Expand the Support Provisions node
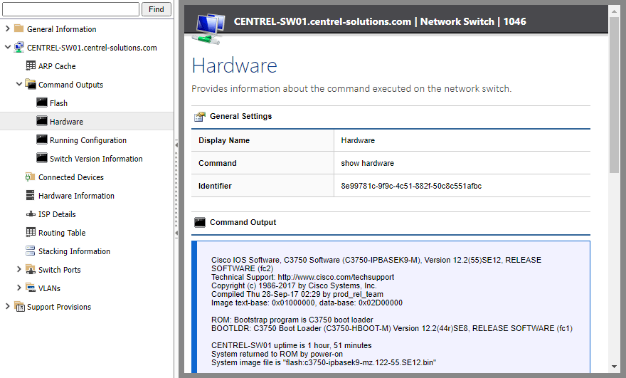The width and height of the screenshot is (626, 378). click(x=8, y=307)
